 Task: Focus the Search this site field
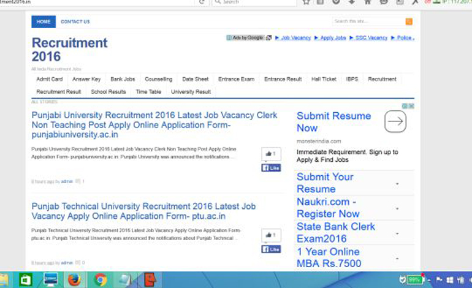[x=369, y=21]
